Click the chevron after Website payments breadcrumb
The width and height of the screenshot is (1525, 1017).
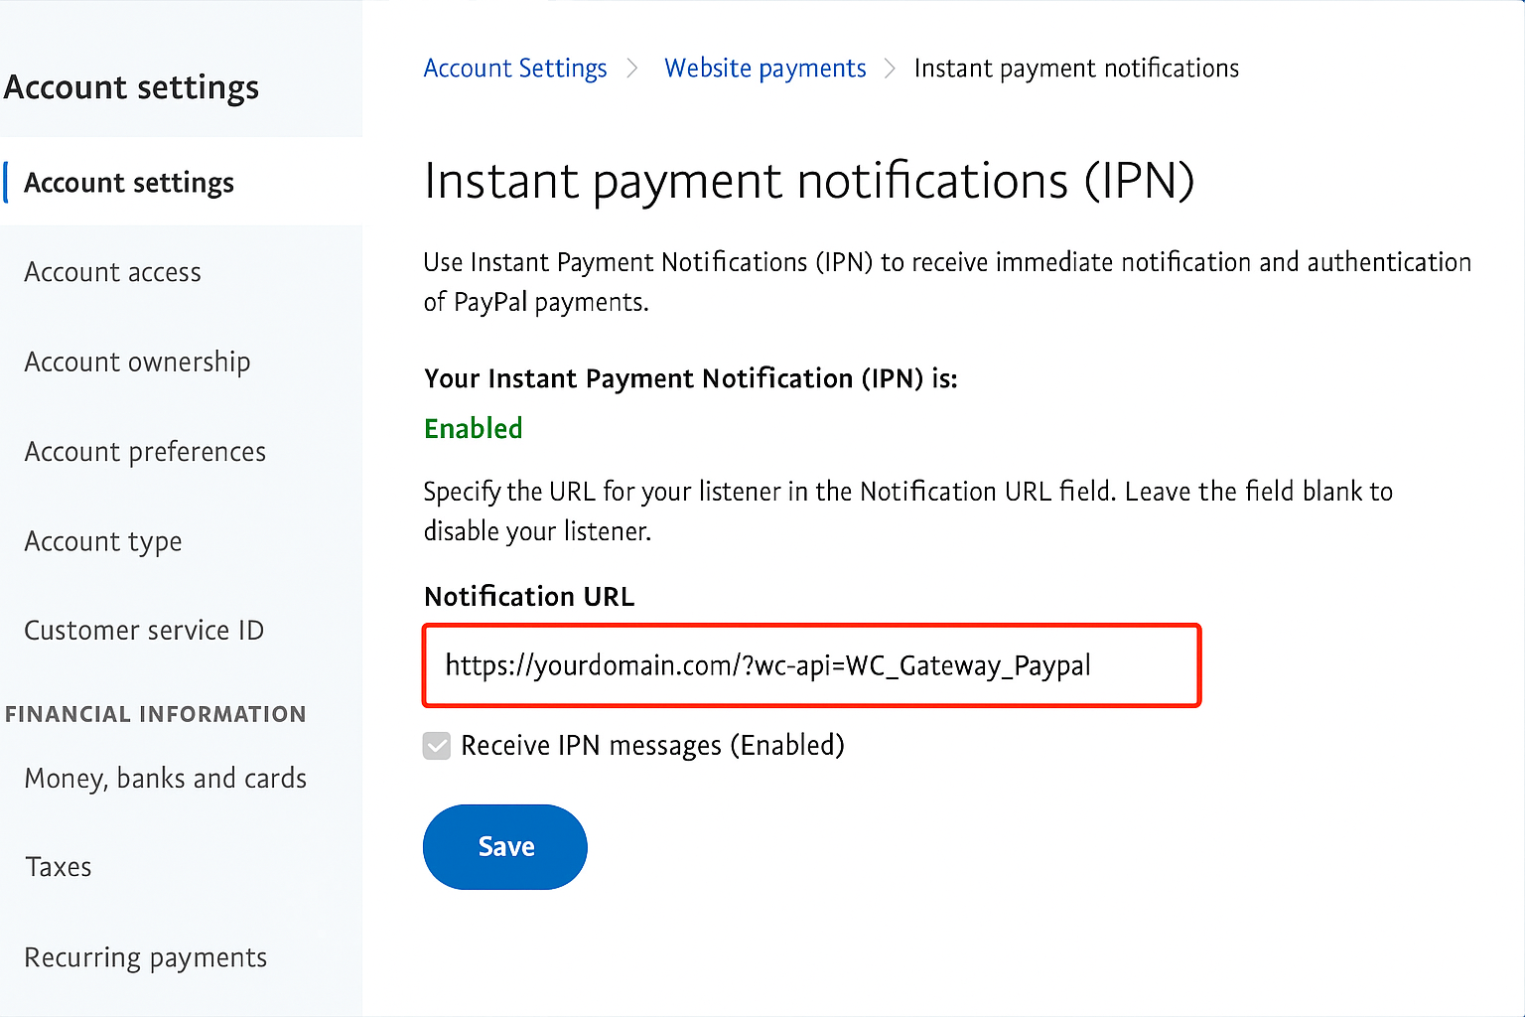(890, 69)
